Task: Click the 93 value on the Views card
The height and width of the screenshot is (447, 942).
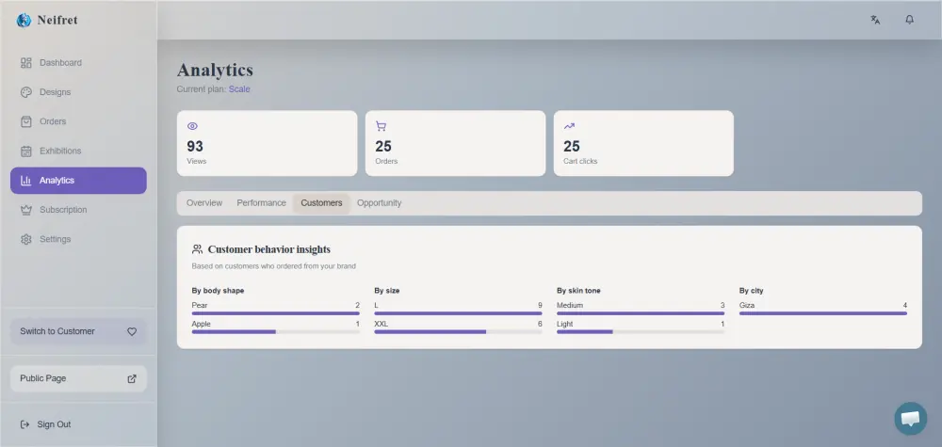Action: (195, 147)
